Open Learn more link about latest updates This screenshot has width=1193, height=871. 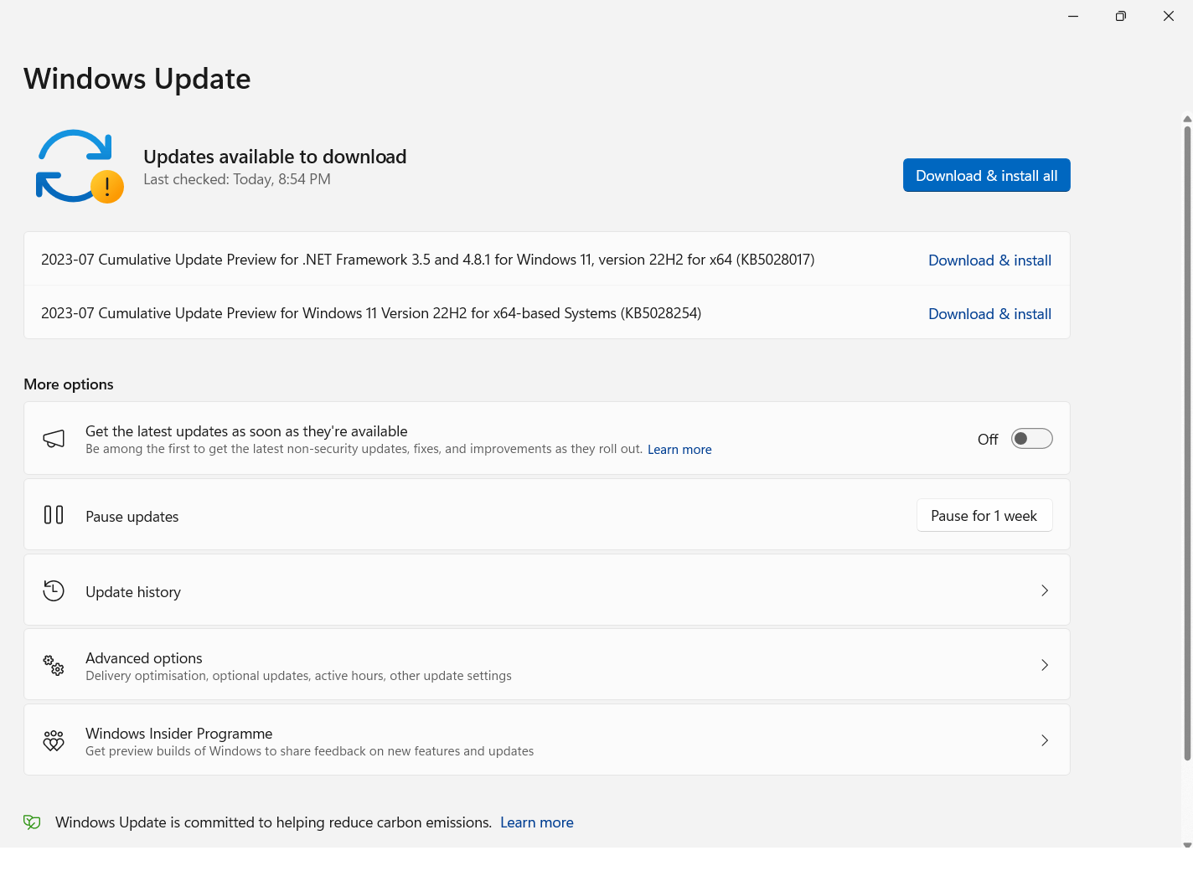pyautogui.click(x=679, y=450)
